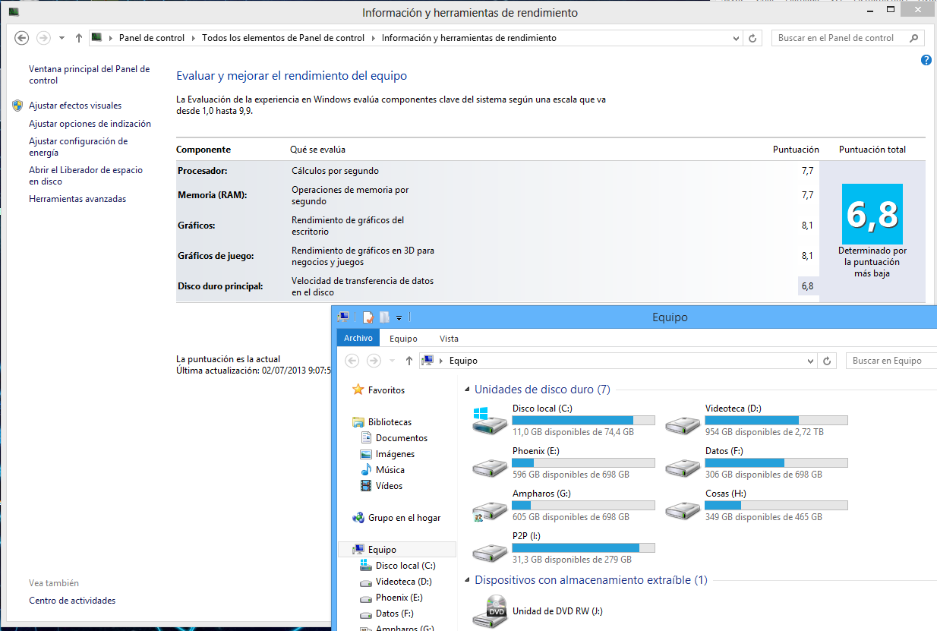Open 'Ajustar configuración de energía' link
The image size is (937, 631).
(x=78, y=147)
